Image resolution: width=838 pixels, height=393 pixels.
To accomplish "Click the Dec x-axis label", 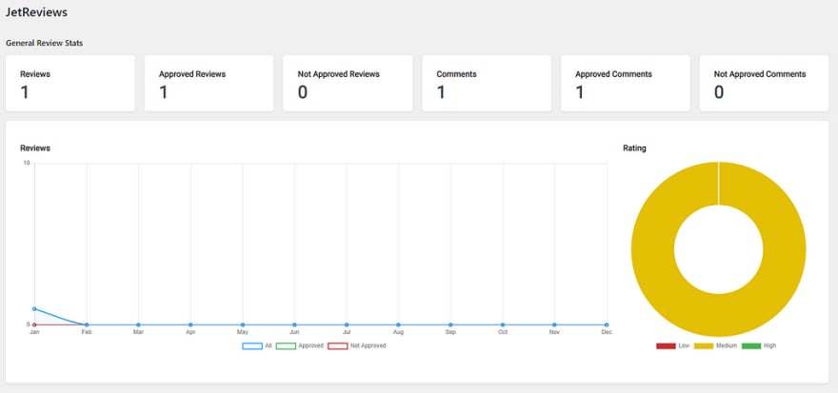I will [x=607, y=332].
